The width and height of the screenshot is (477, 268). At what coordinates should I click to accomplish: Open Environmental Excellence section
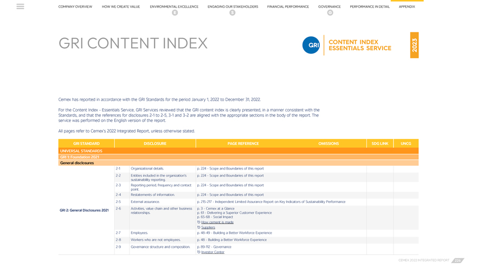174,6
